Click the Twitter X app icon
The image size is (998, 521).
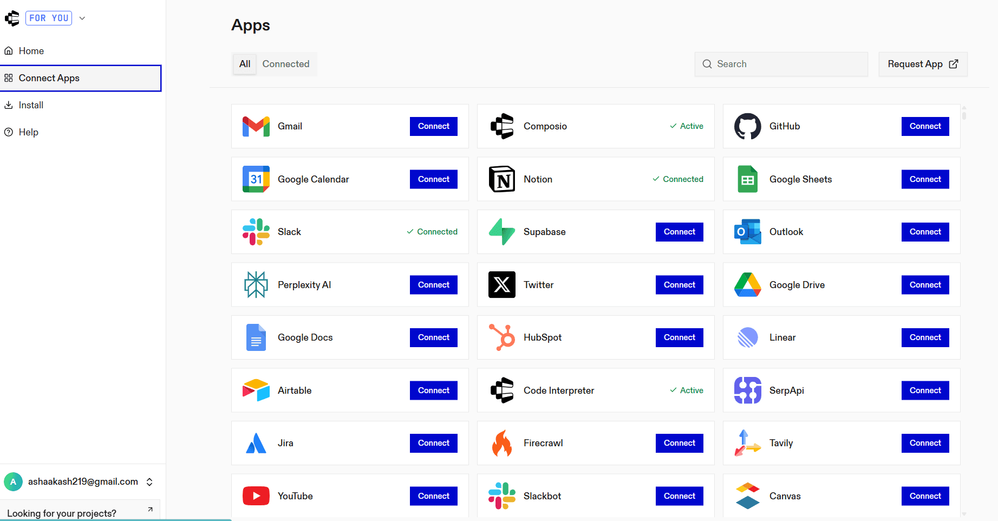tap(502, 285)
